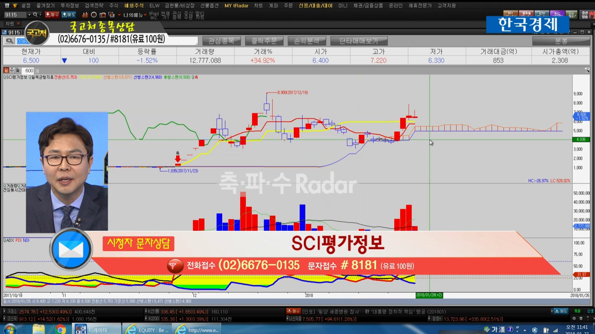The width and height of the screenshot is (595, 334).
Task: Open the bar chart icon in toolbar
Action: click(85, 15)
